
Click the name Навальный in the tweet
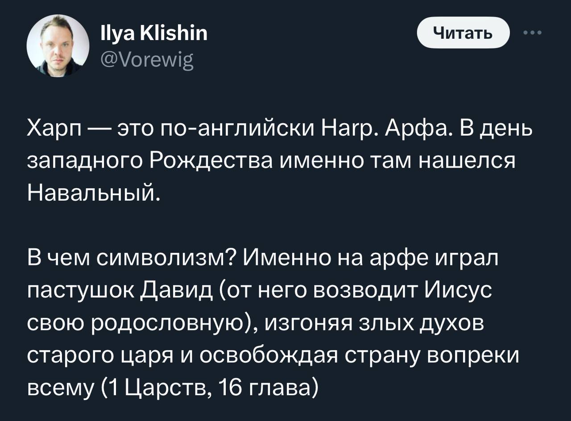(x=93, y=192)
